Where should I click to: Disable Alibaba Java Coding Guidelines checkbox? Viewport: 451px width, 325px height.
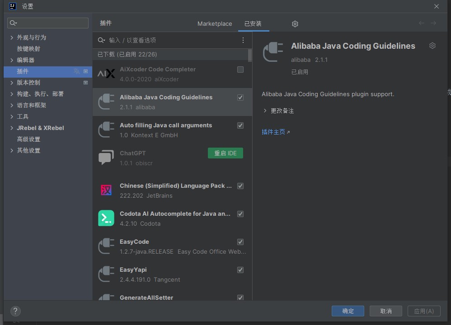[x=240, y=97]
